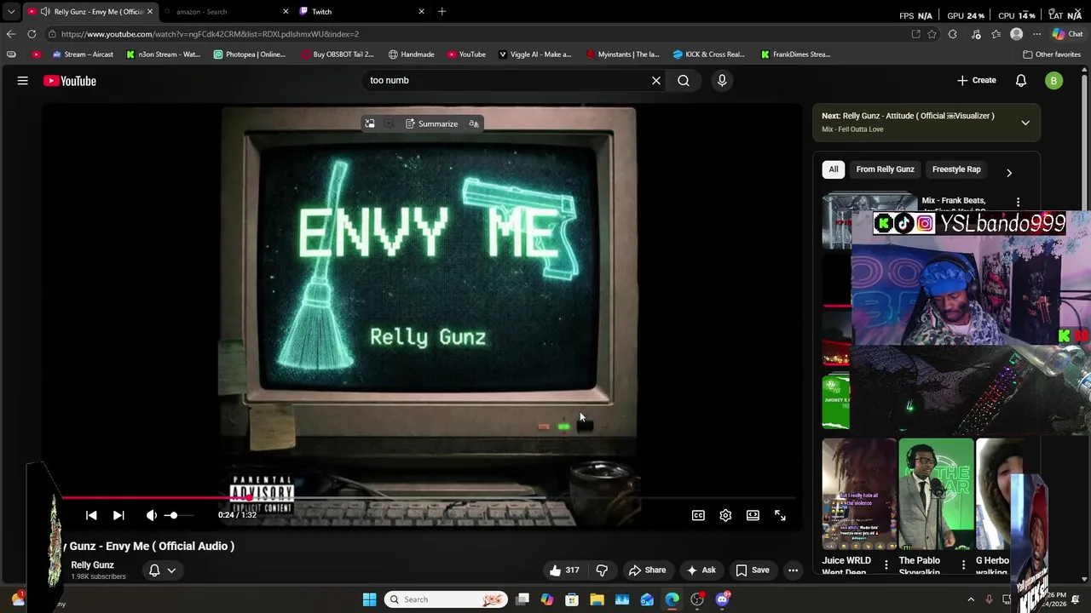Show hidden system tray icons
Viewport: 1091px width, 613px height.
[971, 599]
